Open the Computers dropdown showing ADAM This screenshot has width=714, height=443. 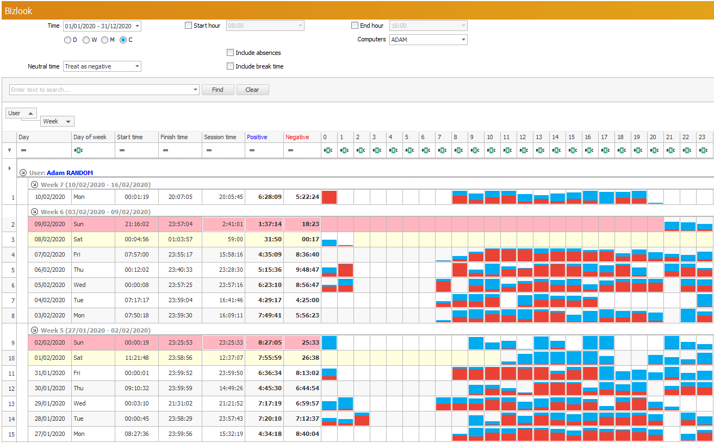463,40
